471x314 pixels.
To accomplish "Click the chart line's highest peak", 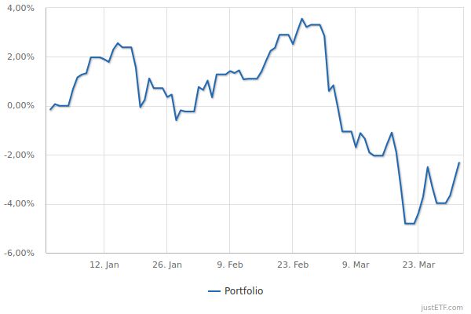I will (302, 19).
